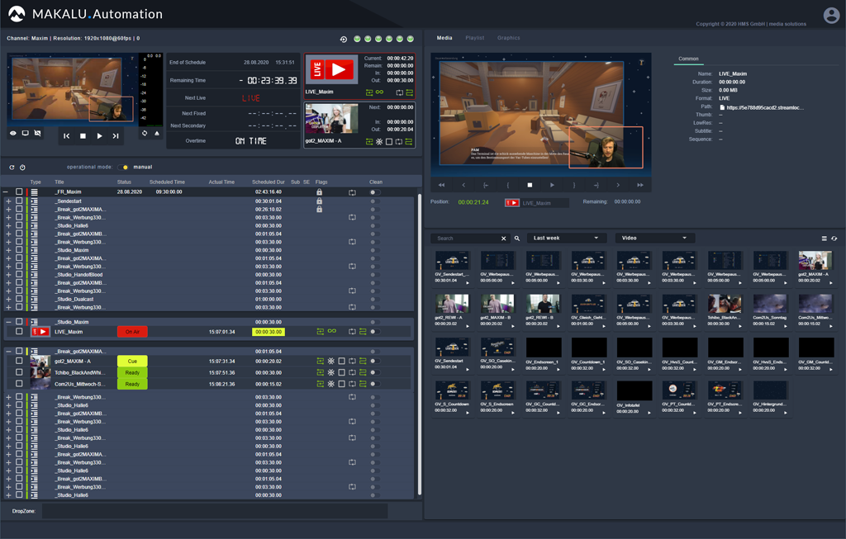
Task: Switch media browser to list view
Action: tap(824, 239)
